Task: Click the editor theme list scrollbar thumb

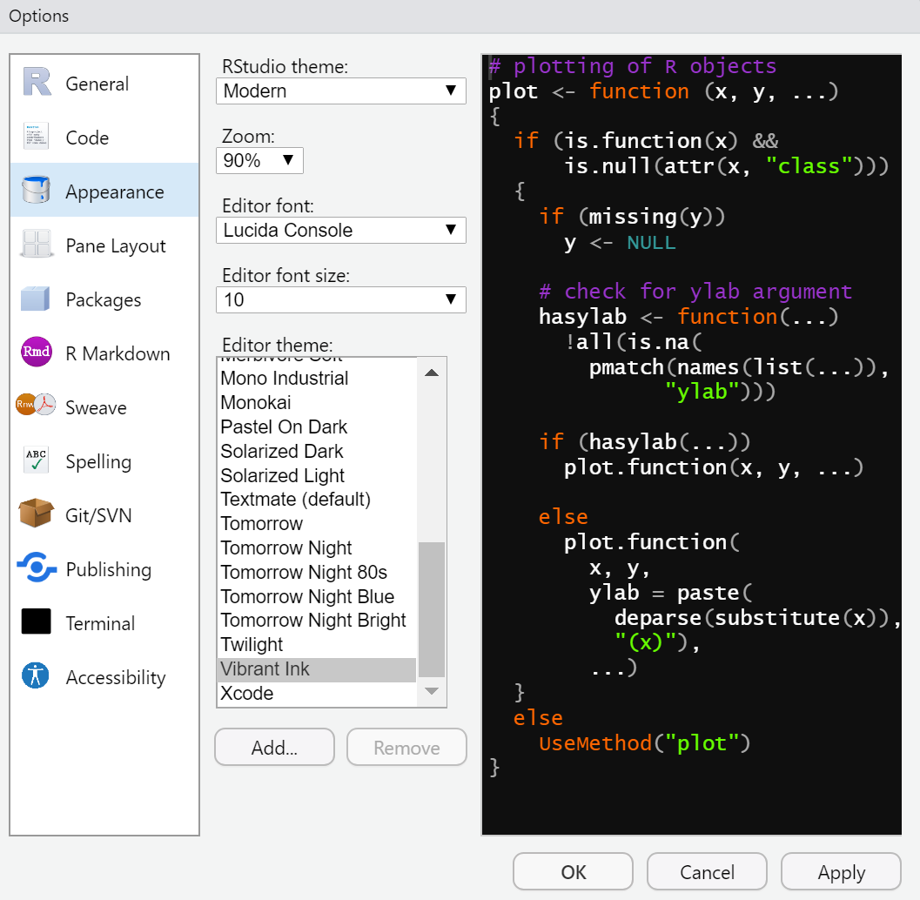Action: [432, 609]
